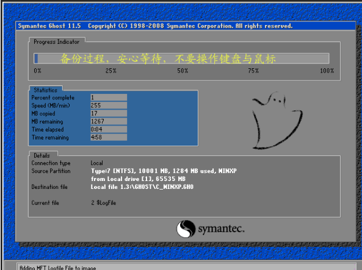Click the 50% progress scale marker
Viewport: 362px width, 270px height.
click(183, 71)
